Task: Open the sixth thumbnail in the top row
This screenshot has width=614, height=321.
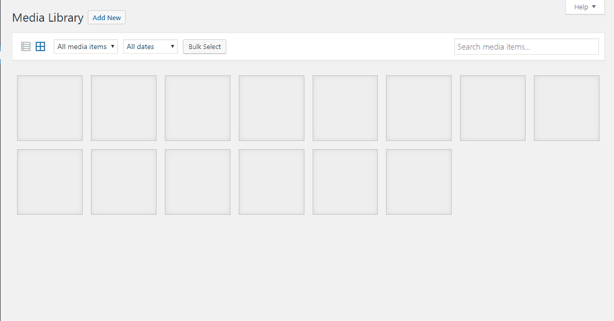Action: (419, 108)
